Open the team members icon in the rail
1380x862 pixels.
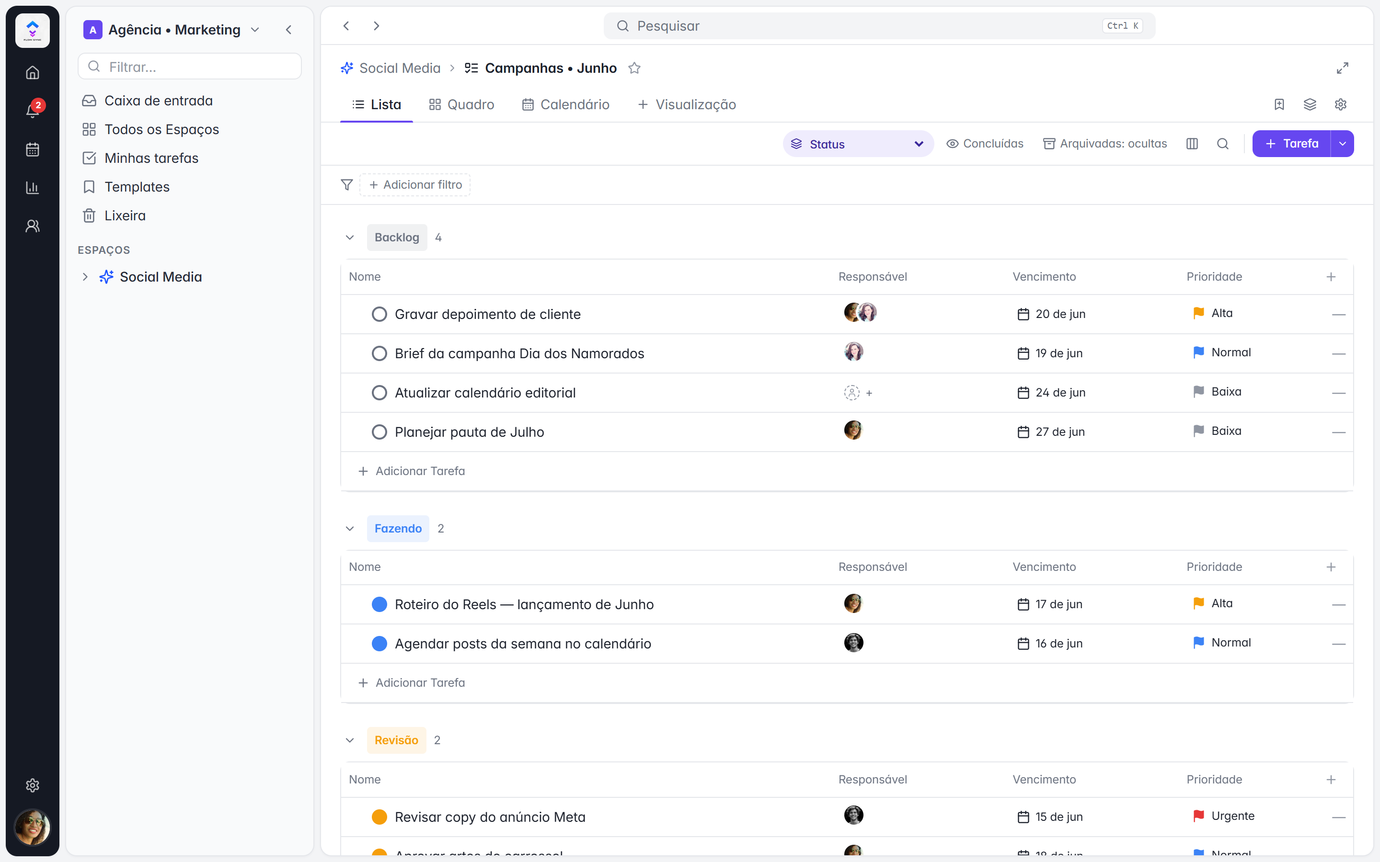click(33, 226)
